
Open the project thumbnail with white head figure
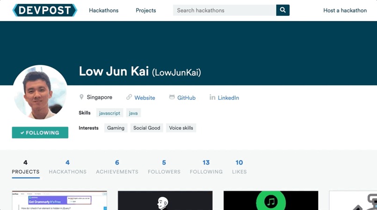click(165, 200)
